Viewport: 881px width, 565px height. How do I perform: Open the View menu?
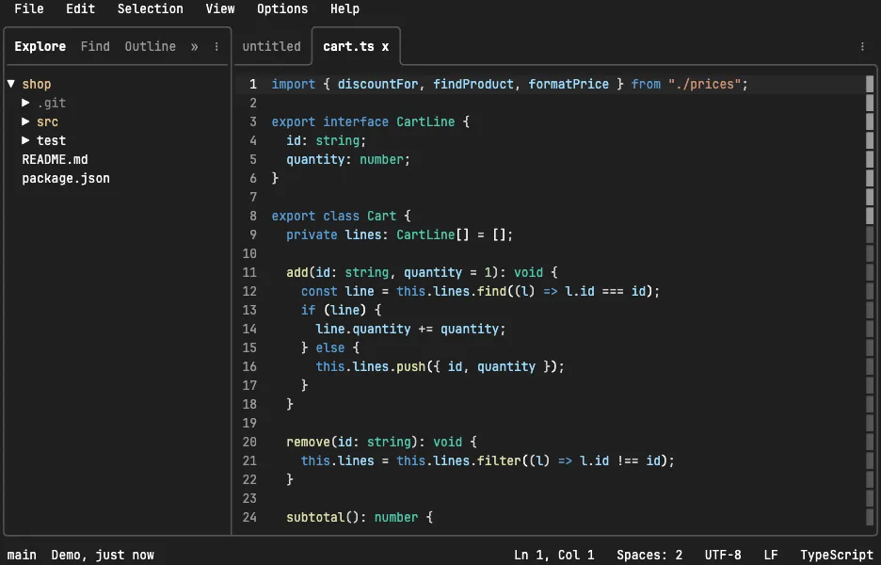pyautogui.click(x=220, y=9)
